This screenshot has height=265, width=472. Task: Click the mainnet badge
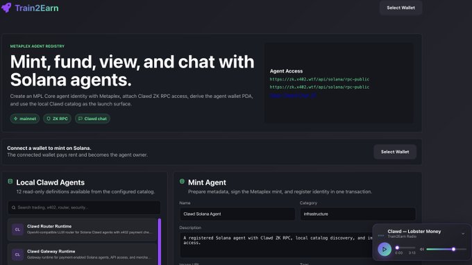(25, 119)
